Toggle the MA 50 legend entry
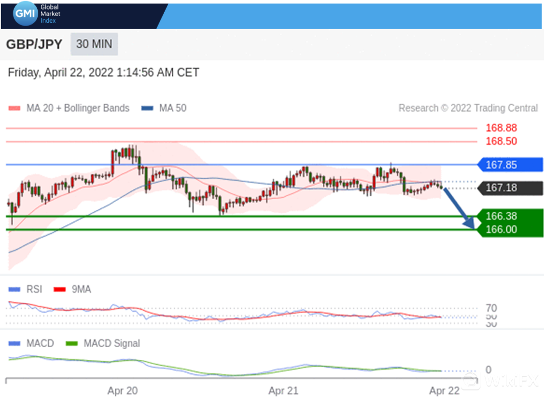The width and height of the screenshot is (544, 398). tap(164, 108)
